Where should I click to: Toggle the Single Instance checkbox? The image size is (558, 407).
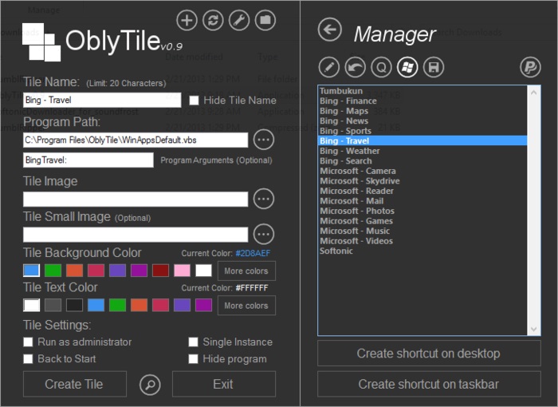click(194, 342)
